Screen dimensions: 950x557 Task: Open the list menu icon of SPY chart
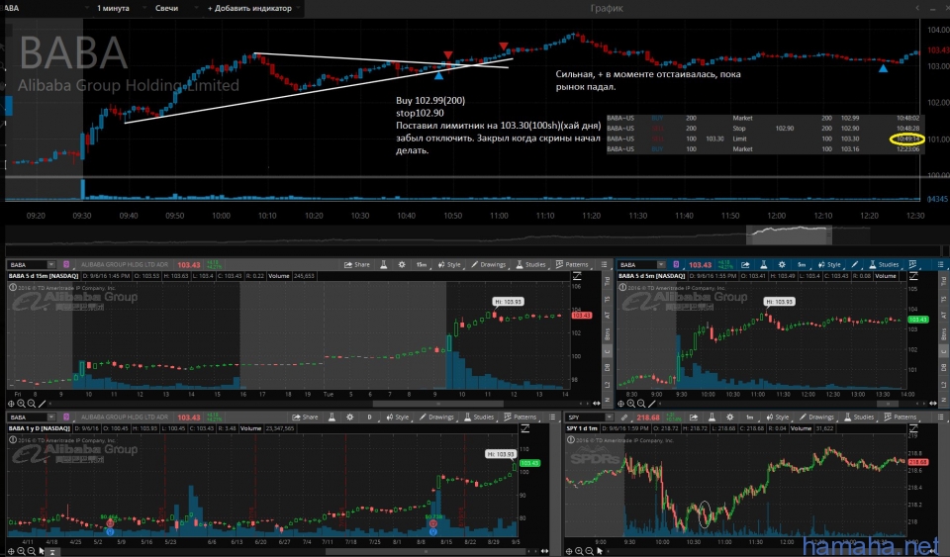(940, 418)
